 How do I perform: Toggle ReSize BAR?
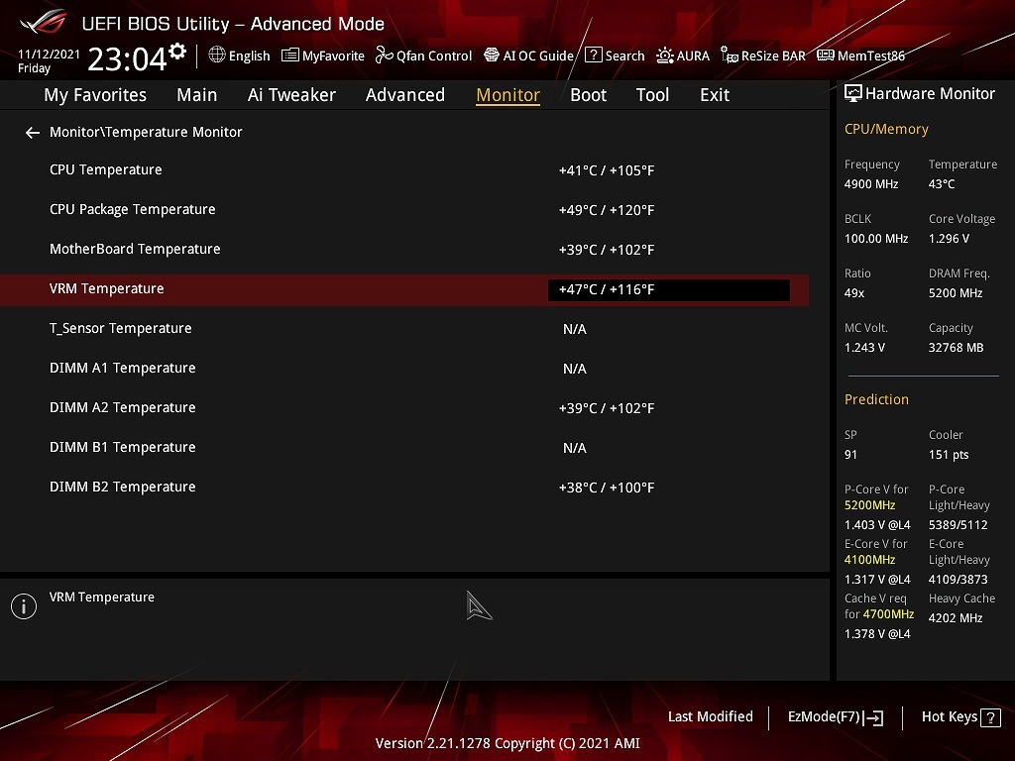[x=773, y=55]
